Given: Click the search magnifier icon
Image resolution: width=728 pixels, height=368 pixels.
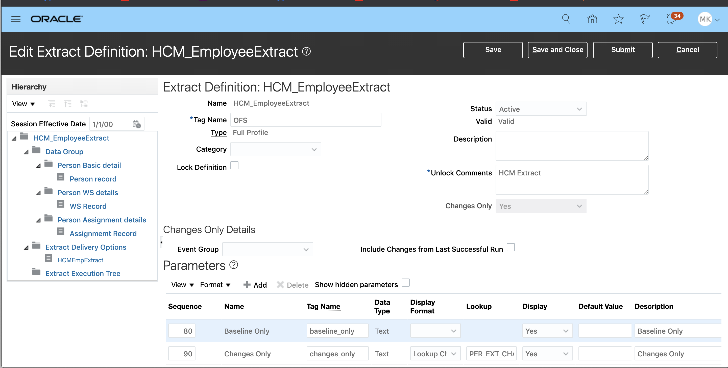Looking at the screenshot, I should [566, 19].
